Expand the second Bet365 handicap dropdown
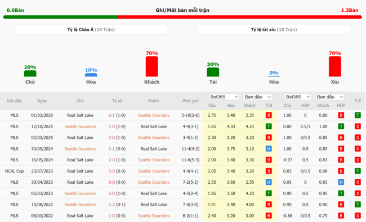Image resolution: width=366 pixels, height=222 pixels. tap(298, 97)
